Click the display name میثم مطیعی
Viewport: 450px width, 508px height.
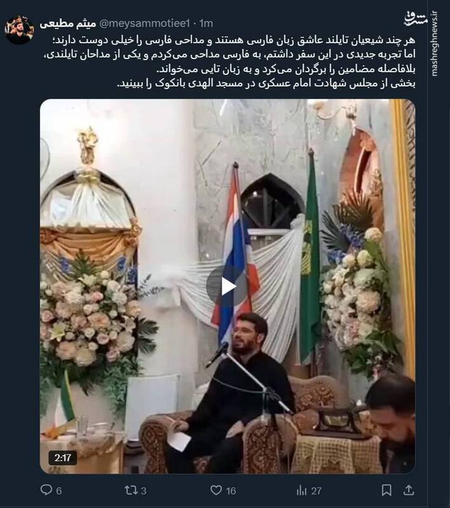[68, 23]
